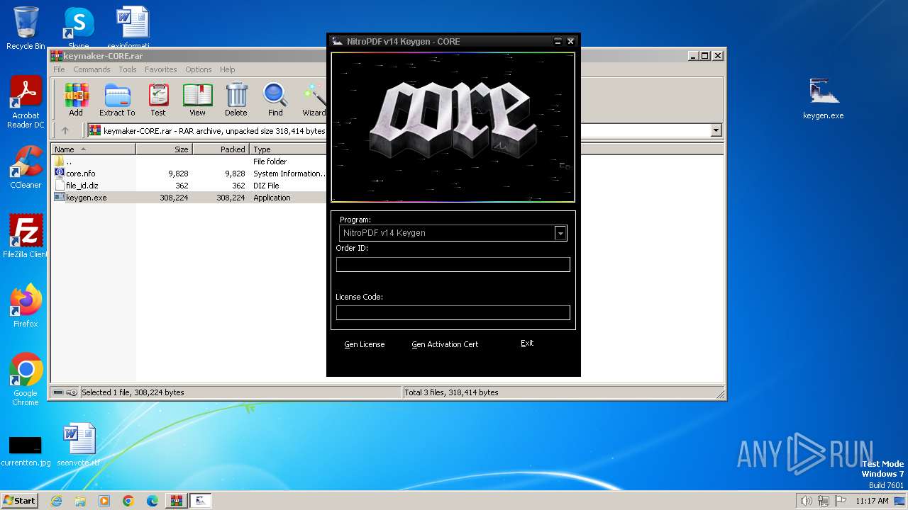Click the Find toolbar icon in WinRAR
Viewport: 908px width, 510px height.
pyautogui.click(x=275, y=99)
